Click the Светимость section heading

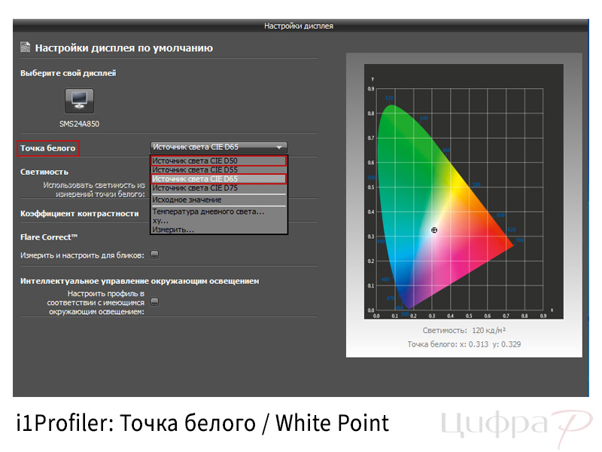coord(44,172)
